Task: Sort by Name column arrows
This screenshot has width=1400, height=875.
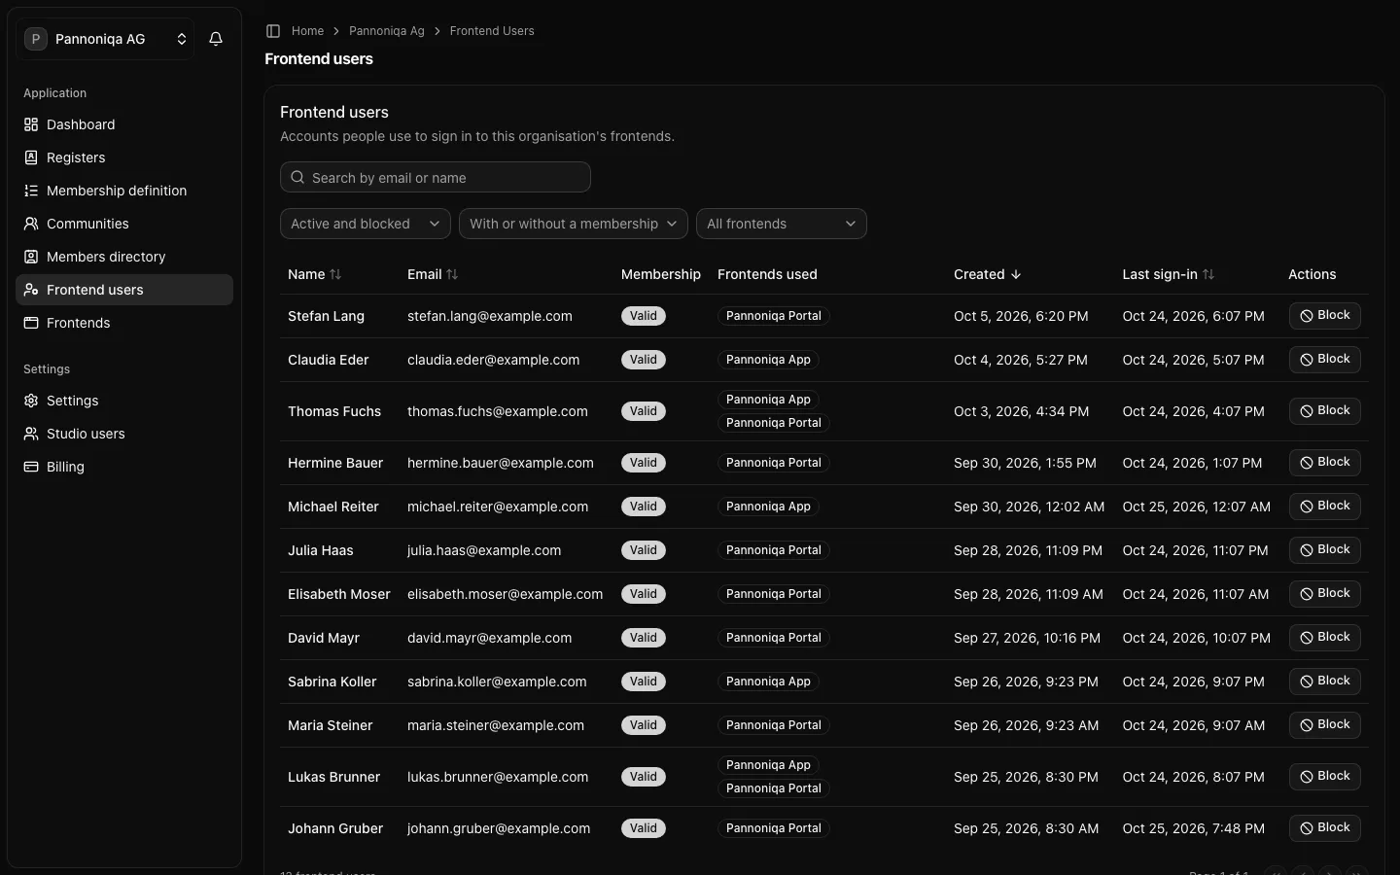Action: [335, 274]
